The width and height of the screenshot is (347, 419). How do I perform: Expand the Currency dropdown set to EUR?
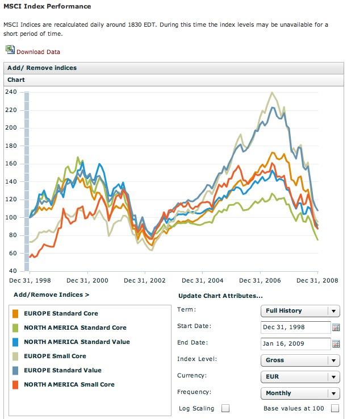[x=299, y=376]
